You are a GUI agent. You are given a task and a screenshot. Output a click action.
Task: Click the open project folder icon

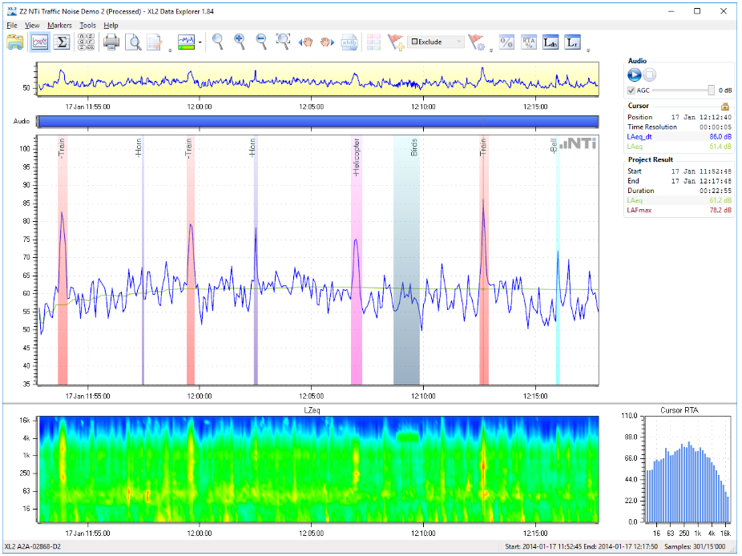click(15, 42)
